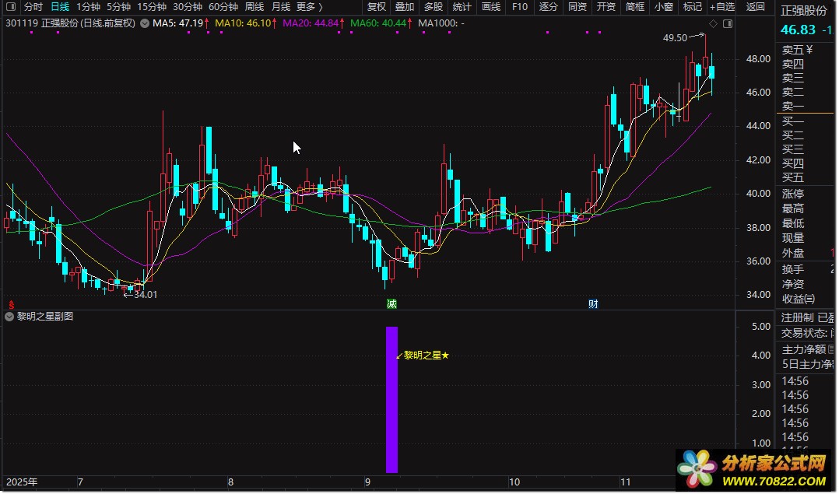Viewport: 839px width, 494px height.
Task: Toggle the 复权 price adjustment option
Action: tap(376, 7)
